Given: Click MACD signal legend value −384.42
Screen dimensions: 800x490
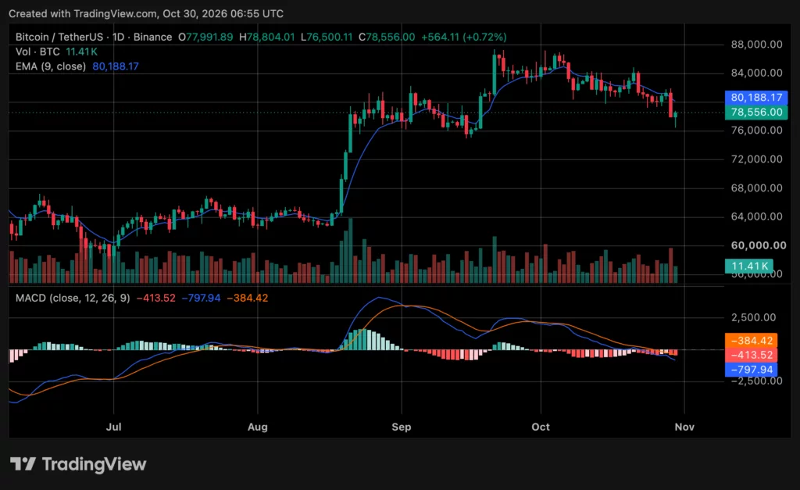Looking at the screenshot, I should click(247, 298).
